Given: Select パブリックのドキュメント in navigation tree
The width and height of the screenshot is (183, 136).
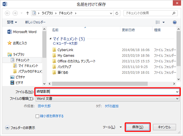Looking at the screenshot, I should (28, 71).
